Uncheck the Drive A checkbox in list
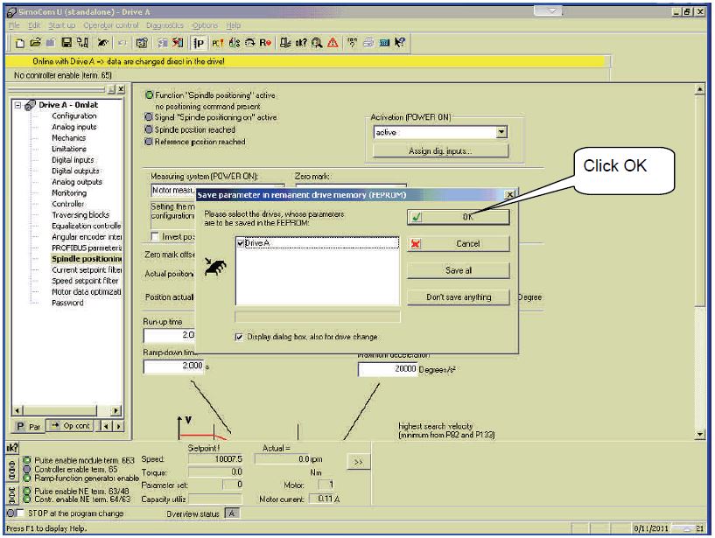This screenshot has width=715, height=538. [241, 243]
